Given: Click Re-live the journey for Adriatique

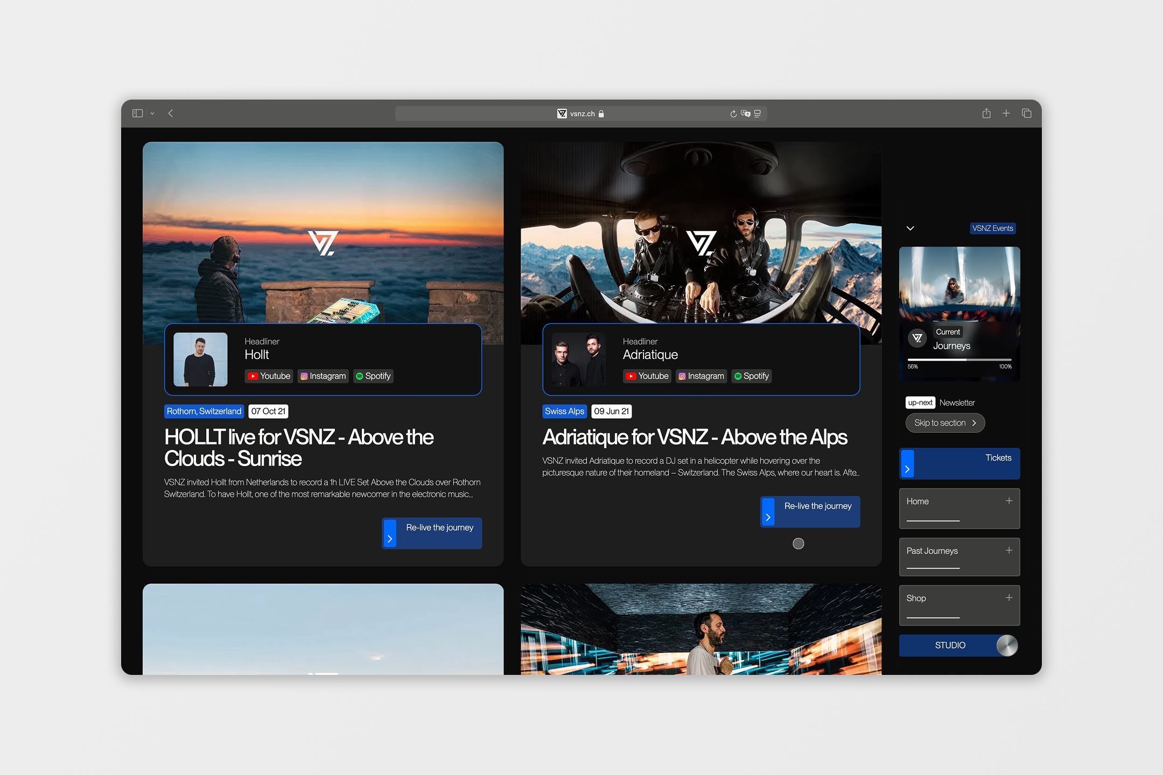Looking at the screenshot, I should point(809,511).
